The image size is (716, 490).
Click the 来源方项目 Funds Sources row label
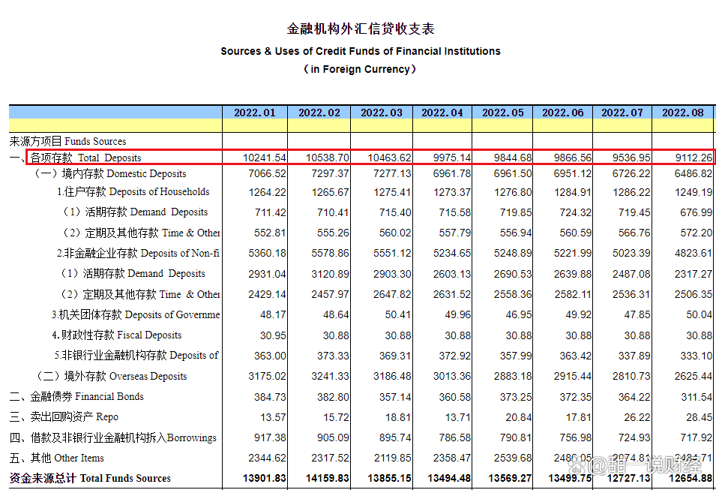point(67,141)
